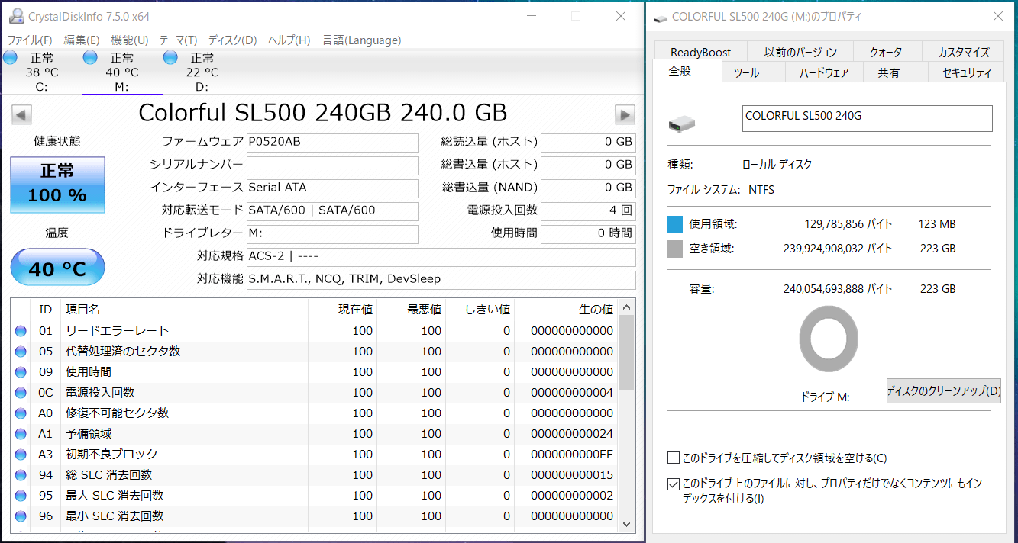
Task: Select row 総 SLC 消去回数
Action: pos(315,475)
